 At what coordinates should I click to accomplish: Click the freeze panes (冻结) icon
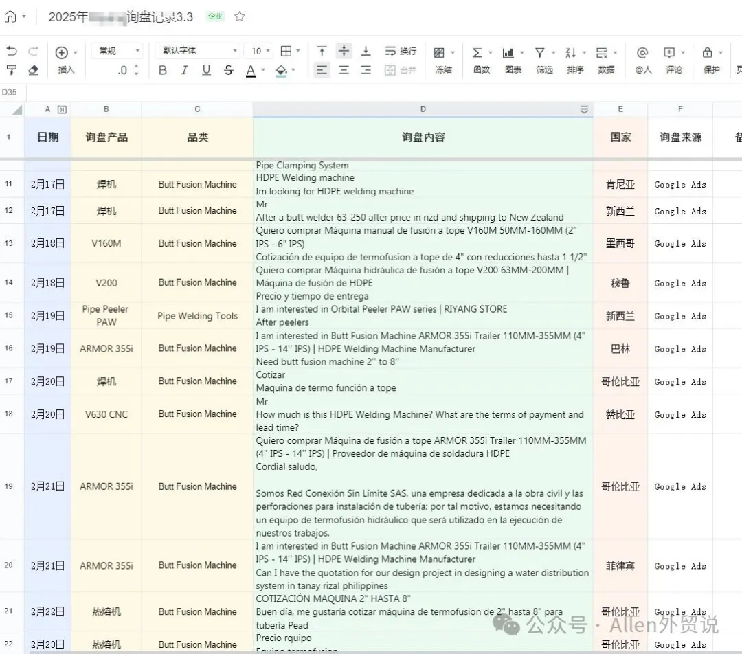tap(440, 52)
